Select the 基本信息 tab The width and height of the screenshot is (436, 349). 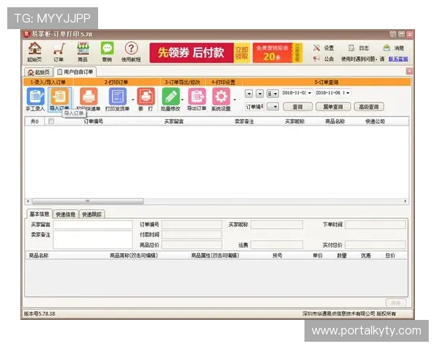click(x=39, y=214)
